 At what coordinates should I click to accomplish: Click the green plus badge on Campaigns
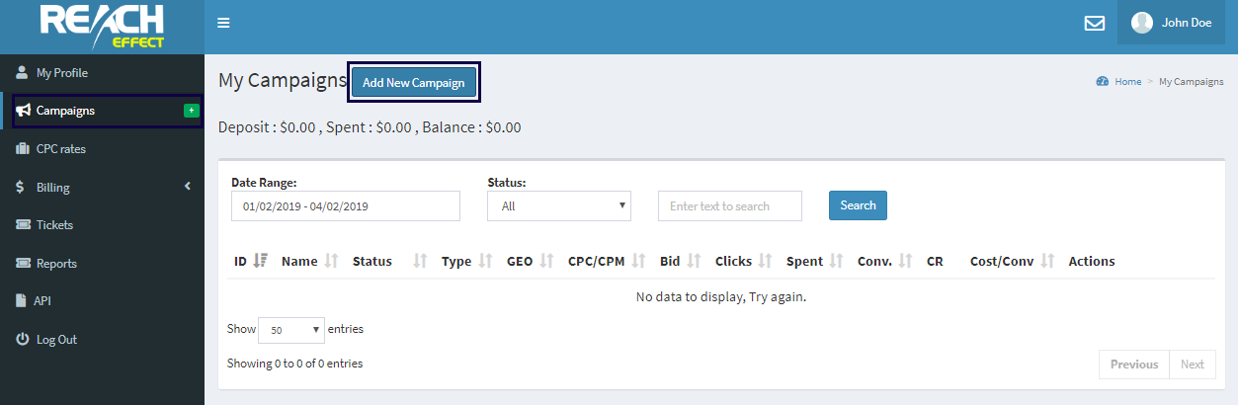coord(192,111)
